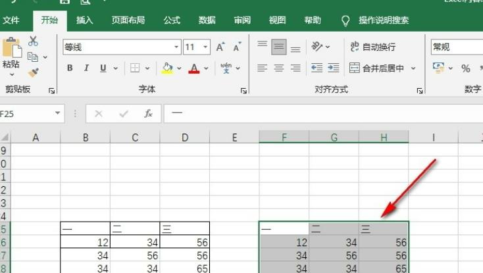This screenshot has width=483, height=273.
Task: Open orientation dropdown arrow
Action: click(x=328, y=47)
